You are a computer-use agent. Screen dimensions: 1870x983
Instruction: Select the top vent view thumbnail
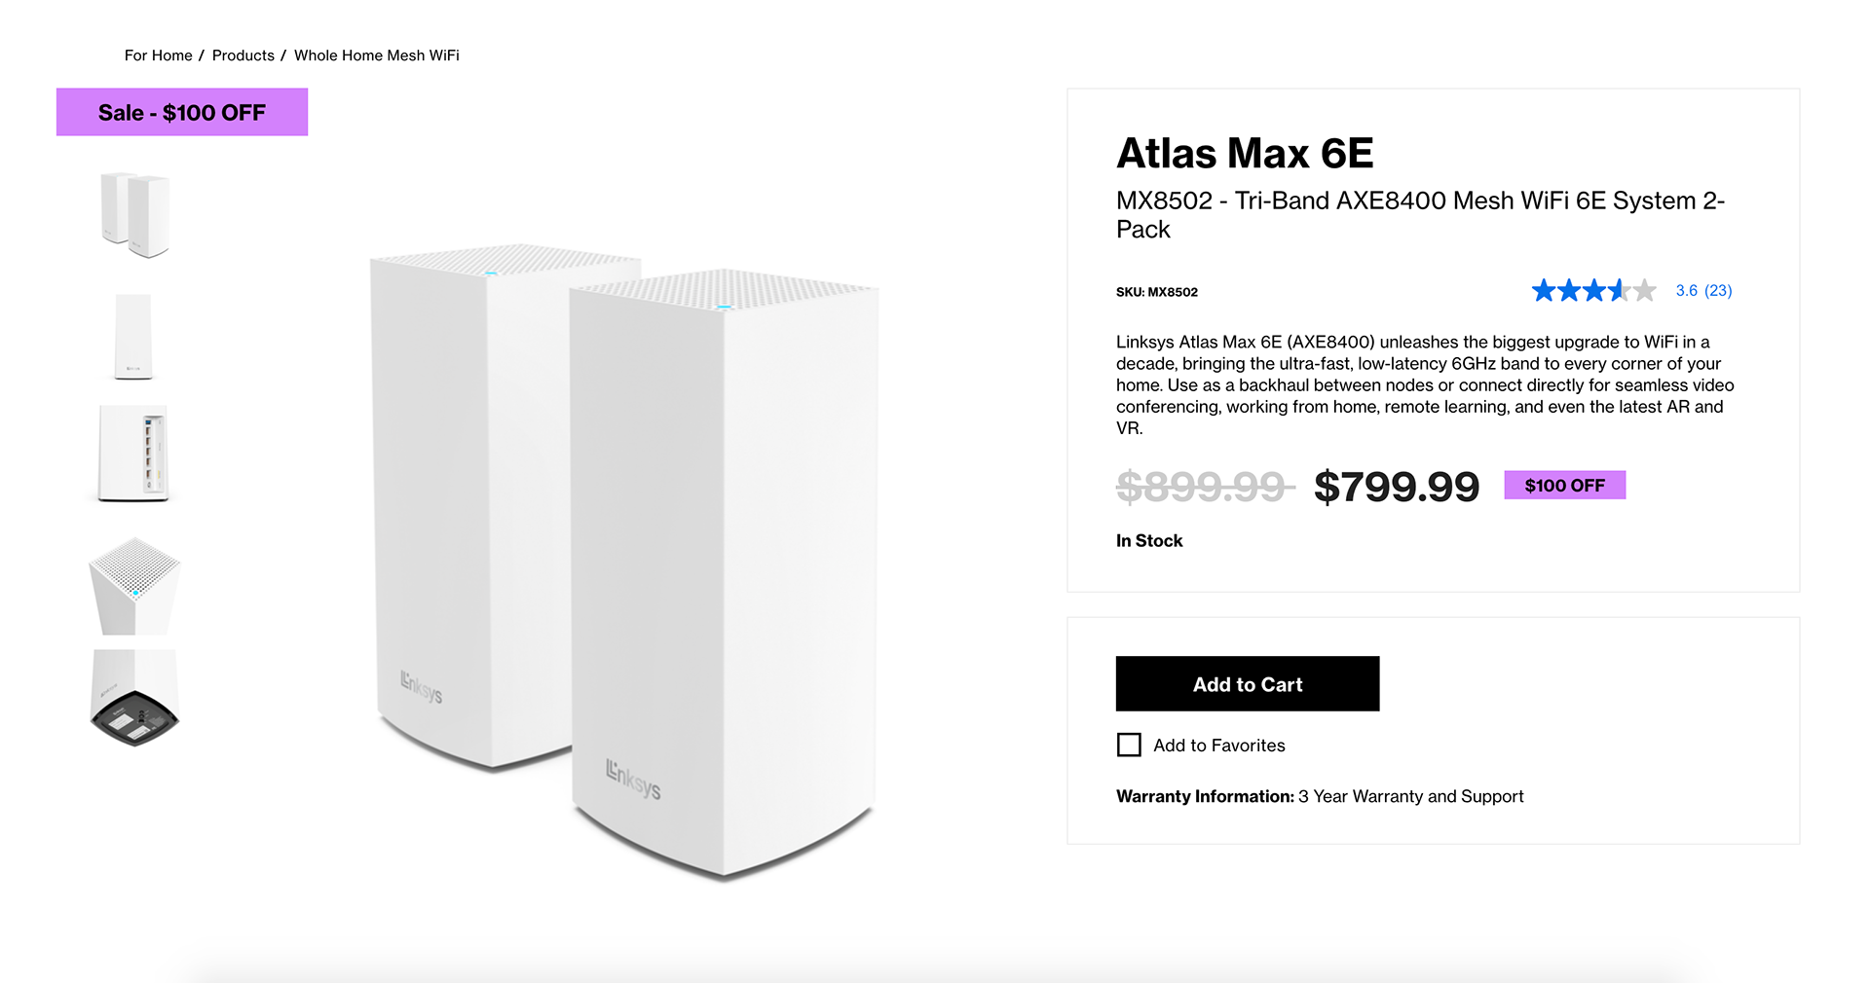click(134, 585)
